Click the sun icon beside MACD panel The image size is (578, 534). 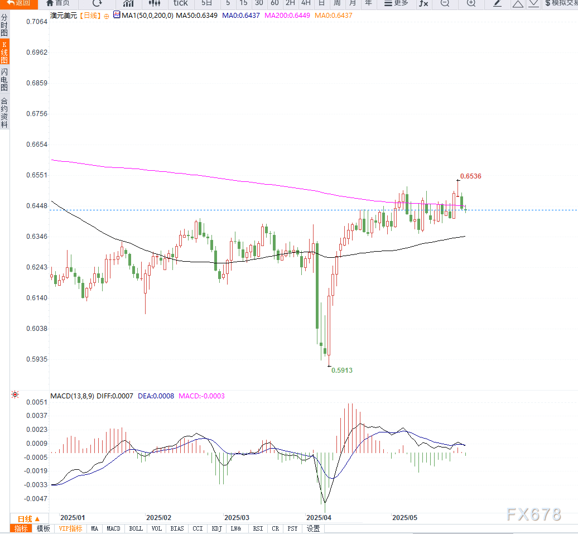coord(15,395)
